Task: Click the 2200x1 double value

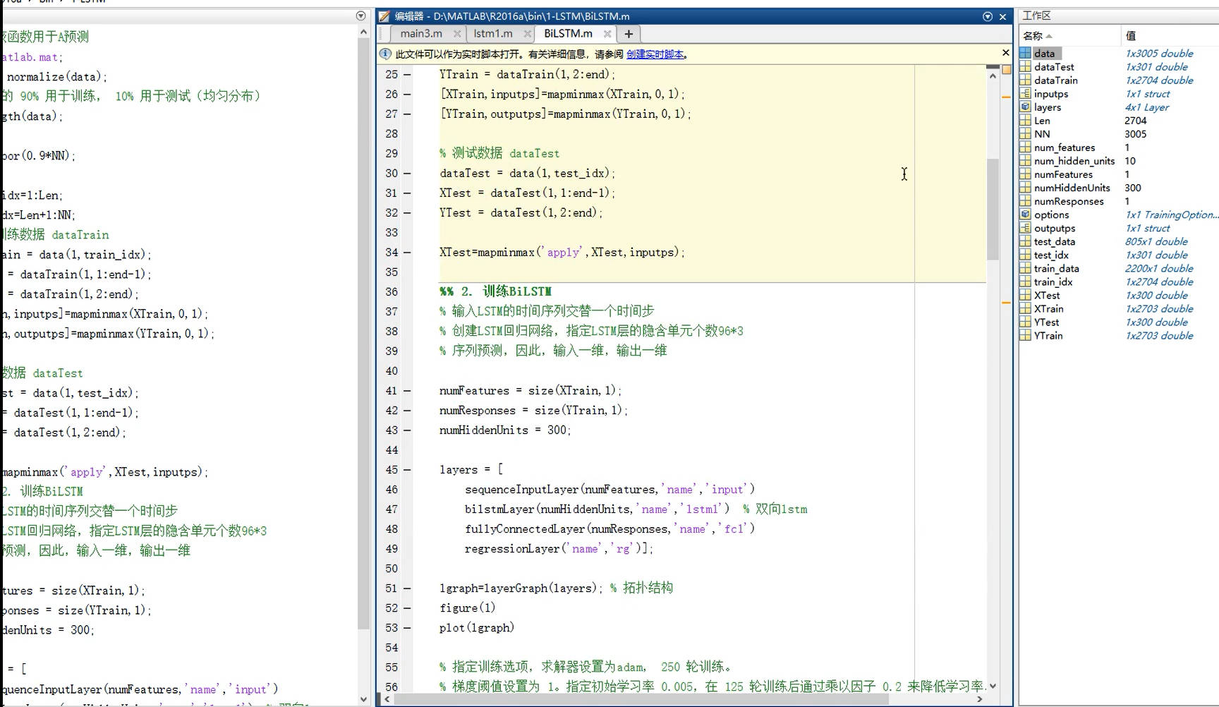Action: coord(1159,267)
